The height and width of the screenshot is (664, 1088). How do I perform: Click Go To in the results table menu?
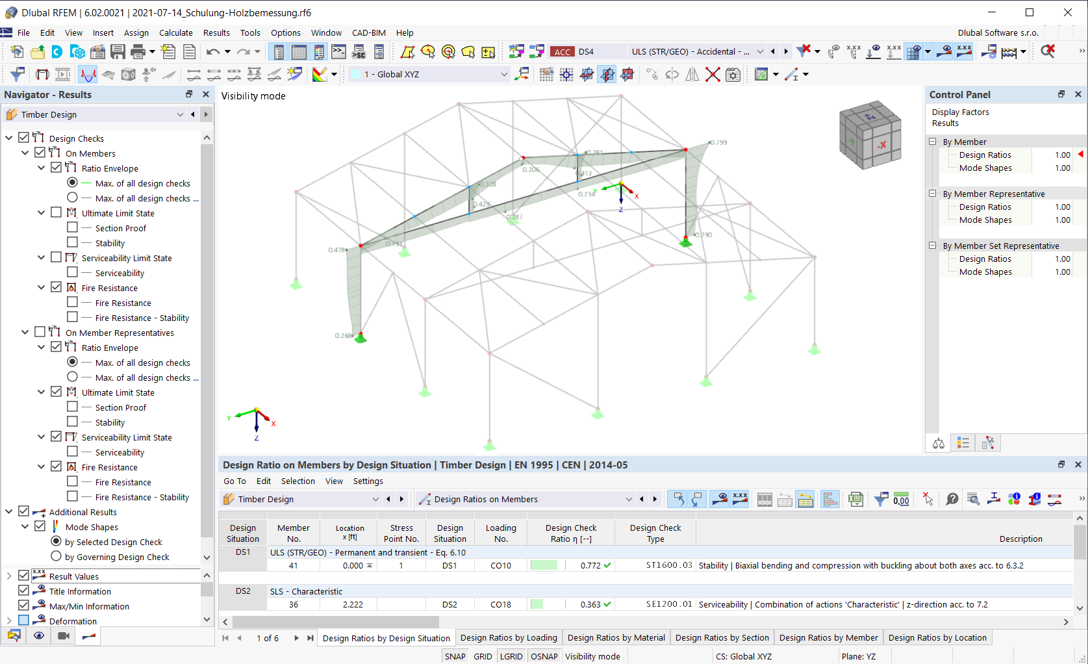tap(234, 481)
